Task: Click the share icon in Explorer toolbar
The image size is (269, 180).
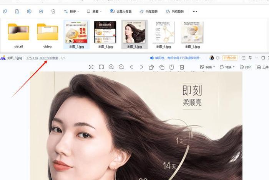Action: pyautogui.click(x=41, y=11)
